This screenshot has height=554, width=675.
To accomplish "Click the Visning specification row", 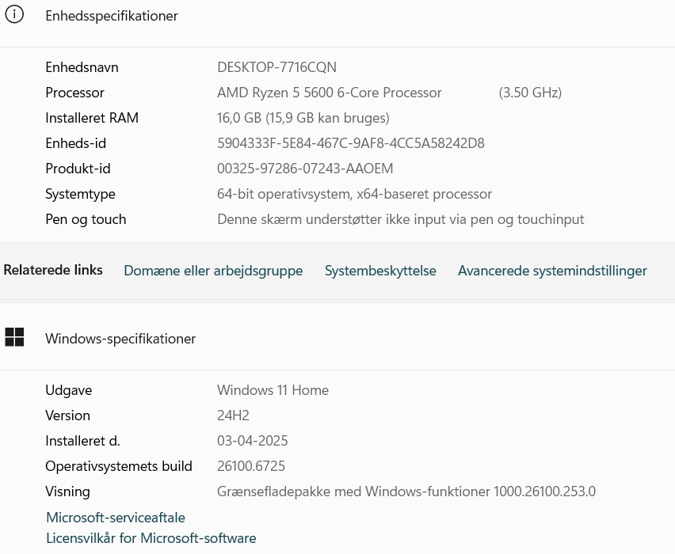I will click(406, 491).
